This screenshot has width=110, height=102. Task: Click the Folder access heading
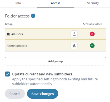[x=17, y=16]
